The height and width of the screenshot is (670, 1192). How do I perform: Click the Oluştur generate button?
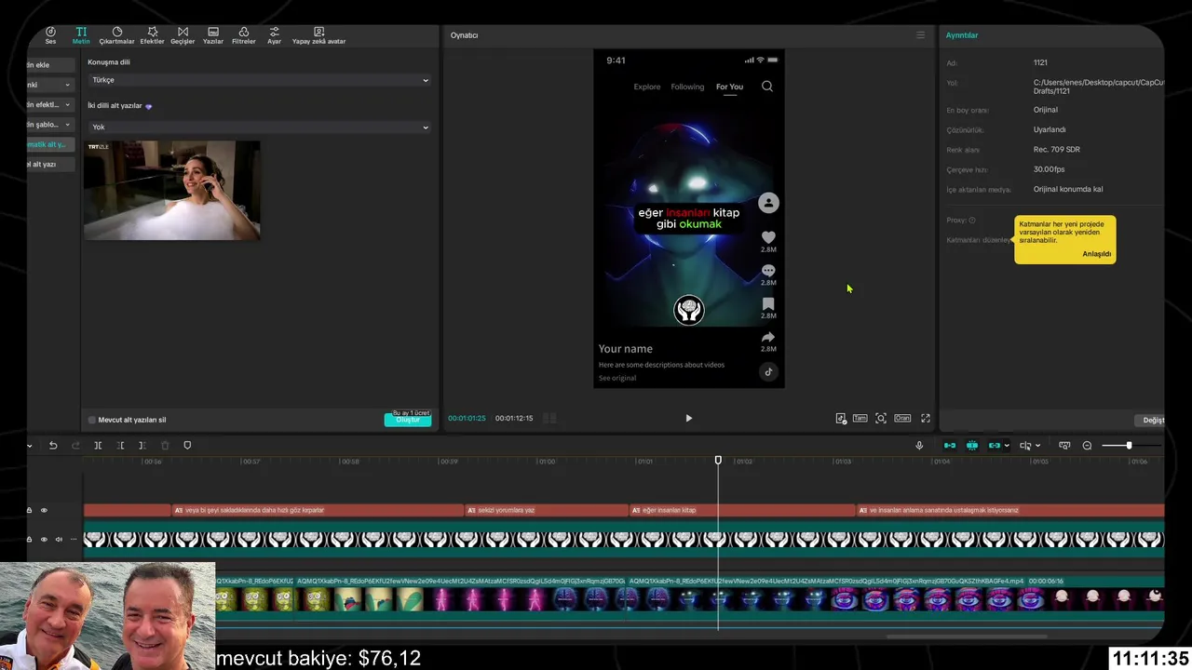pyautogui.click(x=408, y=420)
